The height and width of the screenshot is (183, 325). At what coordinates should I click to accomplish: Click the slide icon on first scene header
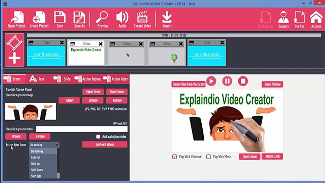click(31, 43)
